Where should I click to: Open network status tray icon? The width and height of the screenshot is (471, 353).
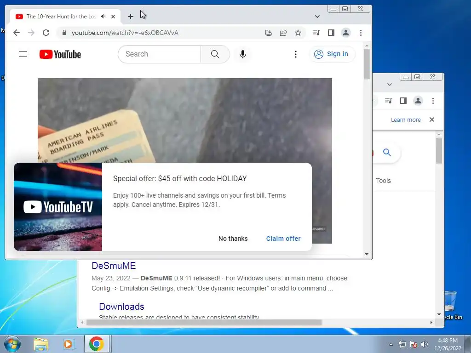(x=402, y=344)
